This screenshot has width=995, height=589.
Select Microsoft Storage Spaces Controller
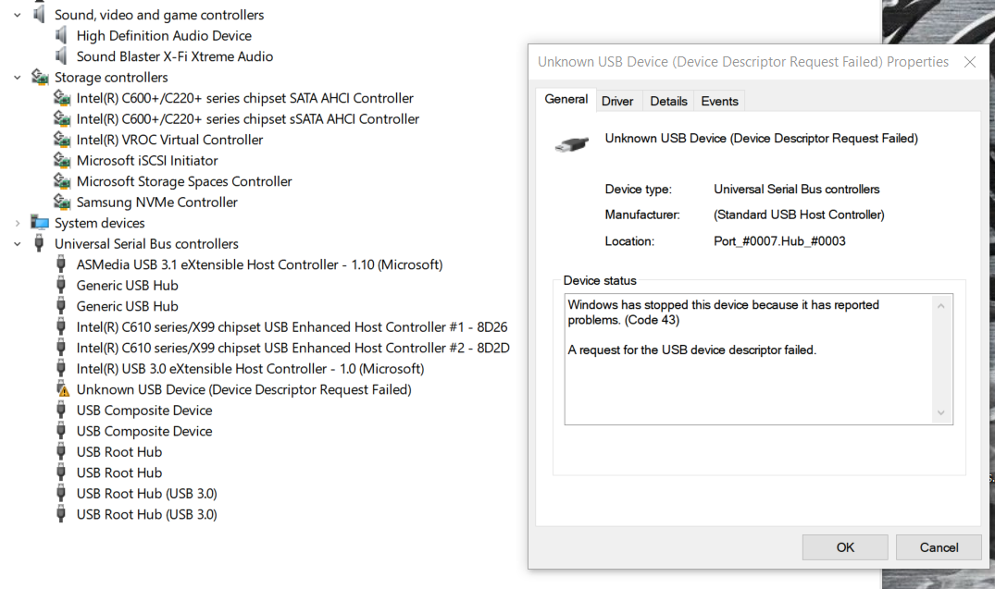(x=184, y=181)
